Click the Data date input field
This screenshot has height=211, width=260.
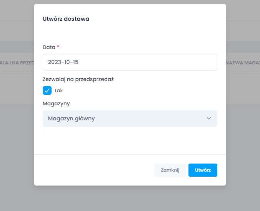pyautogui.click(x=130, y=62)
